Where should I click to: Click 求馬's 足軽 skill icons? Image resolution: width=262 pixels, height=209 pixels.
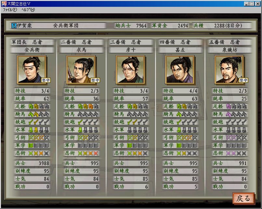[x=88, y=106]
